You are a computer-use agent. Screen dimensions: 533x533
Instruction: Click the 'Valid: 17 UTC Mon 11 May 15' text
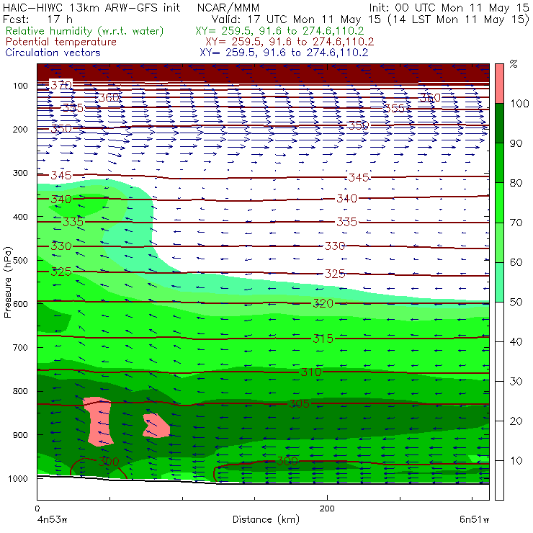296,19
